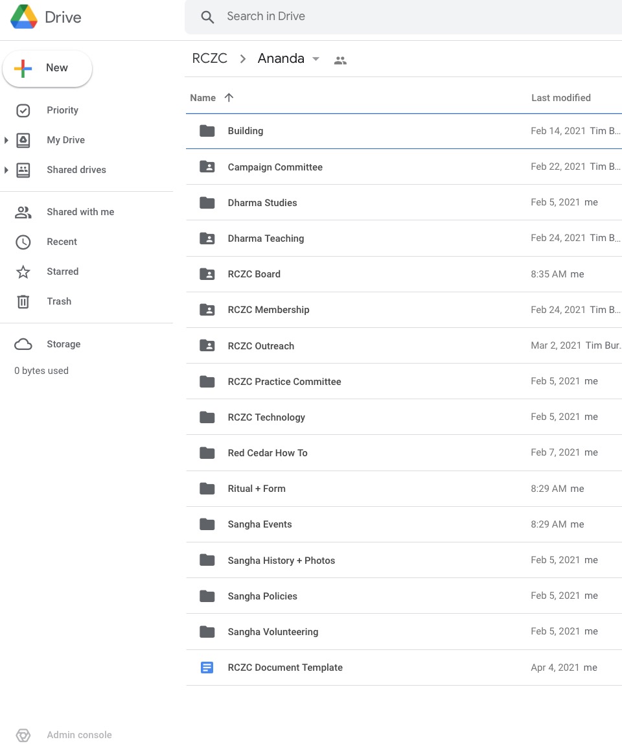Click the Building folder icon
622x744 pixels.
point(207,131)
